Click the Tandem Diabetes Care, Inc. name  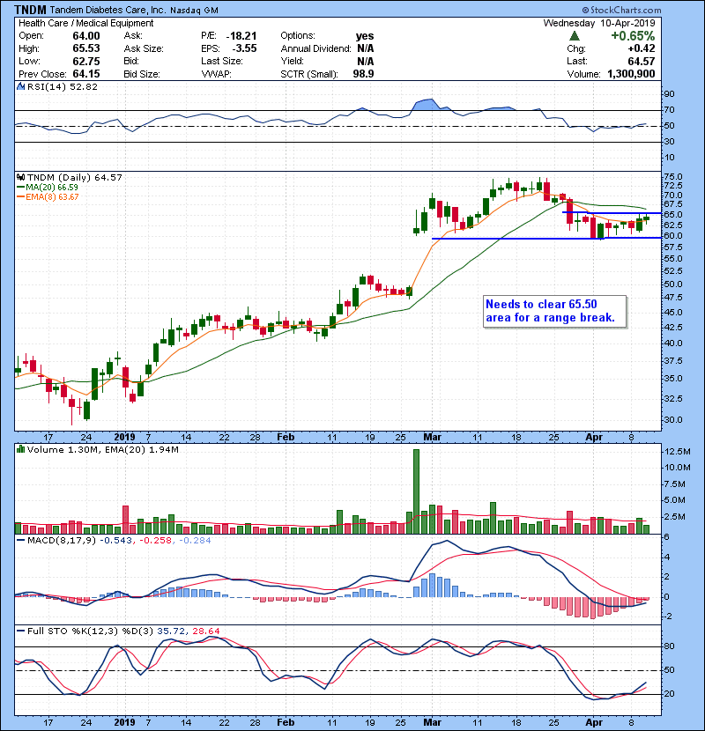pyautogui.click(x=108, y=10)
